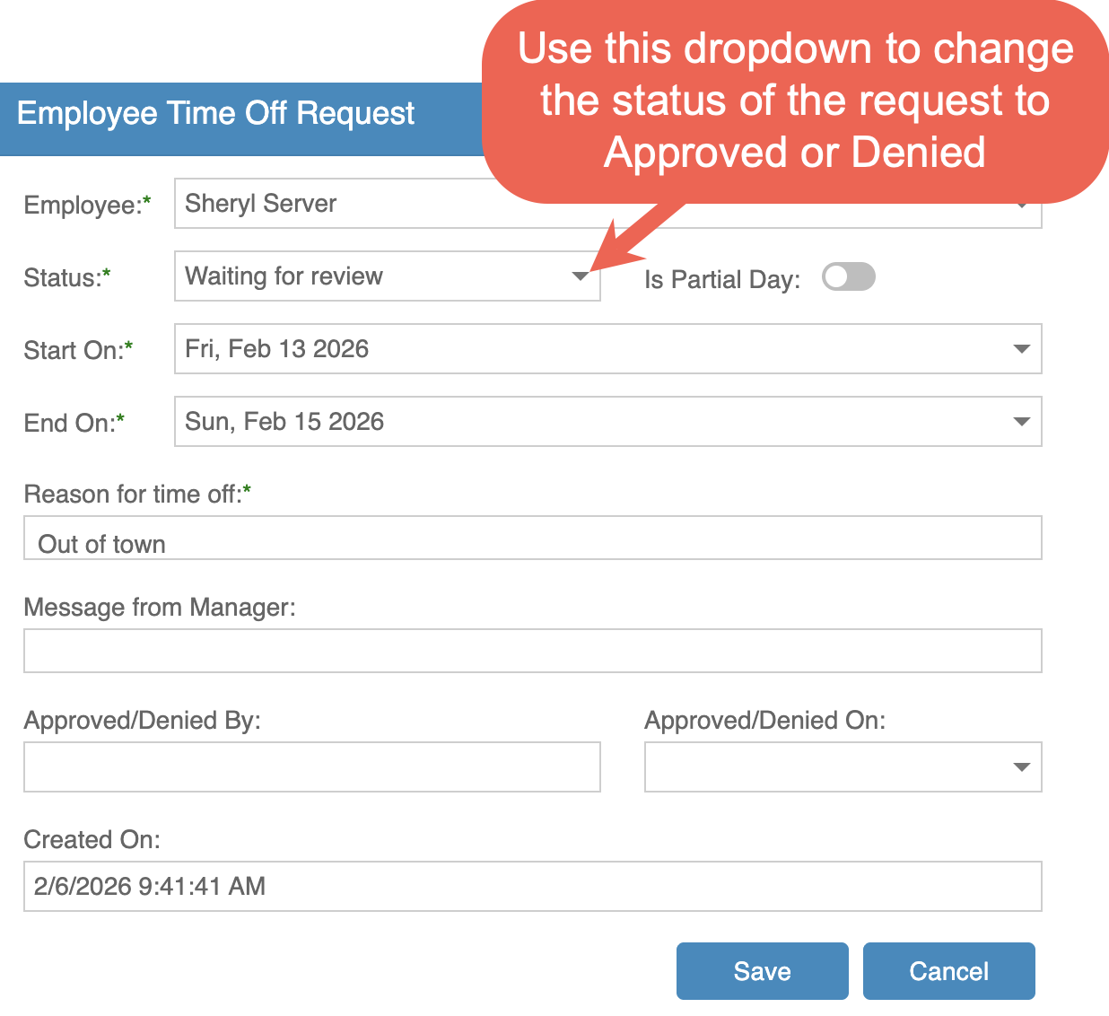
Task: Open the Status dropdown arrow
Action: tap(581, 276)
